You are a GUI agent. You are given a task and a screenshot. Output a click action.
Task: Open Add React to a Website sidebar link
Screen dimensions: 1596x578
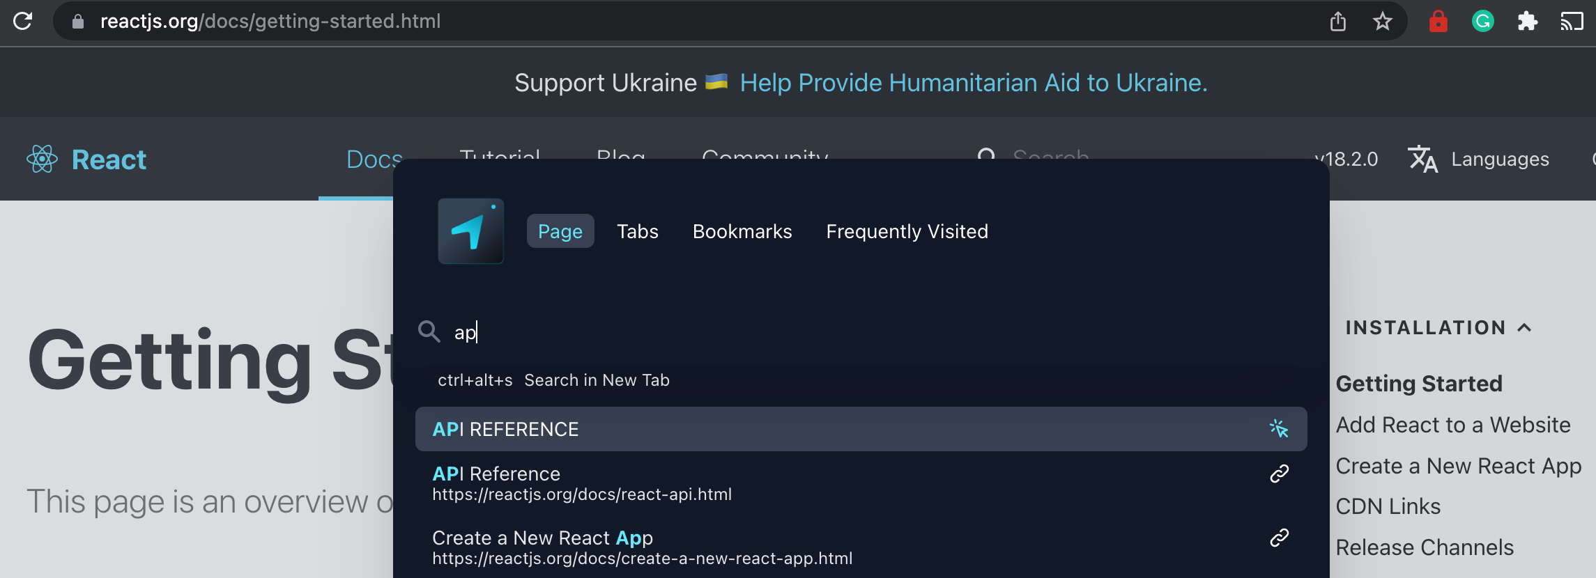click(1452, 425)
